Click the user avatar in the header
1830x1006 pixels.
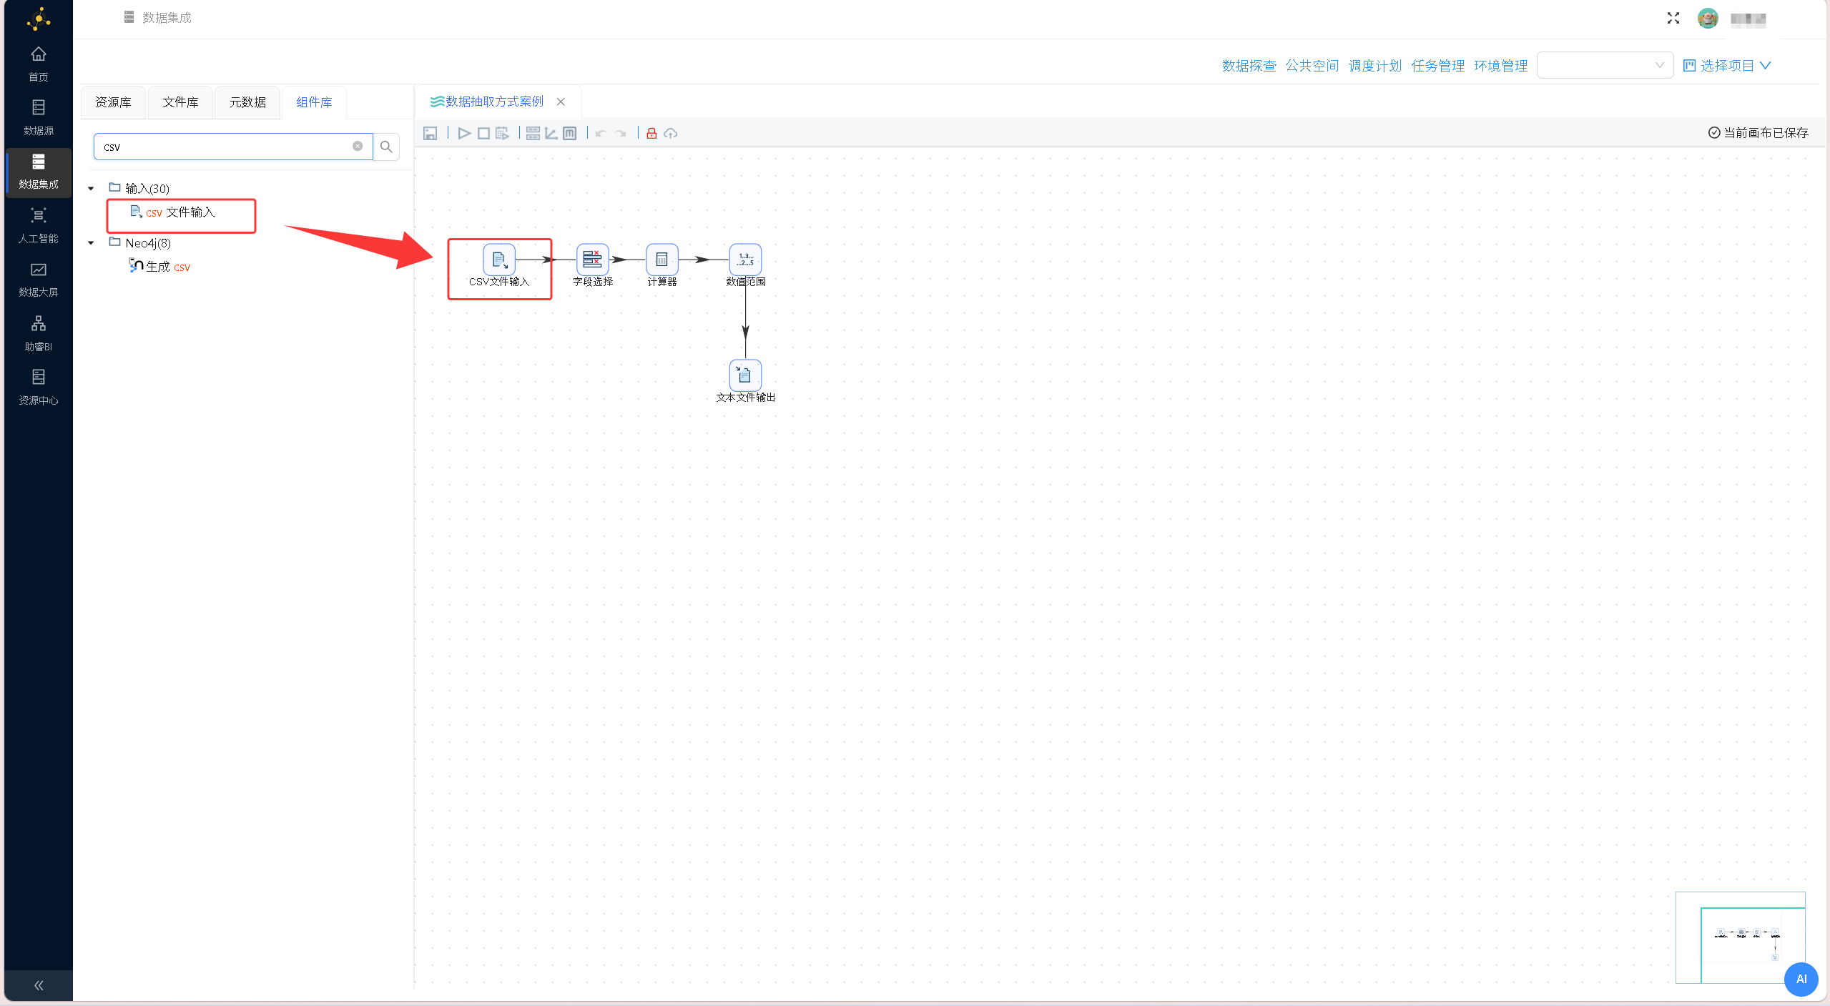pyautogui.click(x=1708, y=18)
